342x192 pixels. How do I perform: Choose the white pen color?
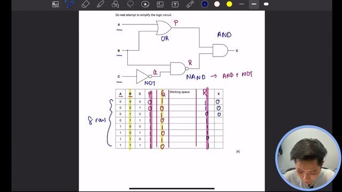click(x=217, y=4)
